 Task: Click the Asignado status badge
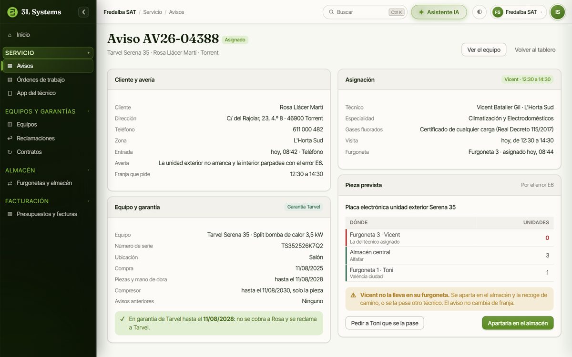click(235, 40)
